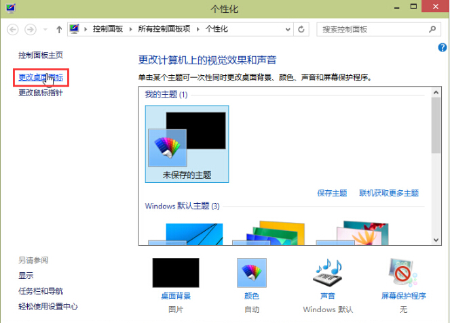Open the 颜色 window color settings

point(252,274)
